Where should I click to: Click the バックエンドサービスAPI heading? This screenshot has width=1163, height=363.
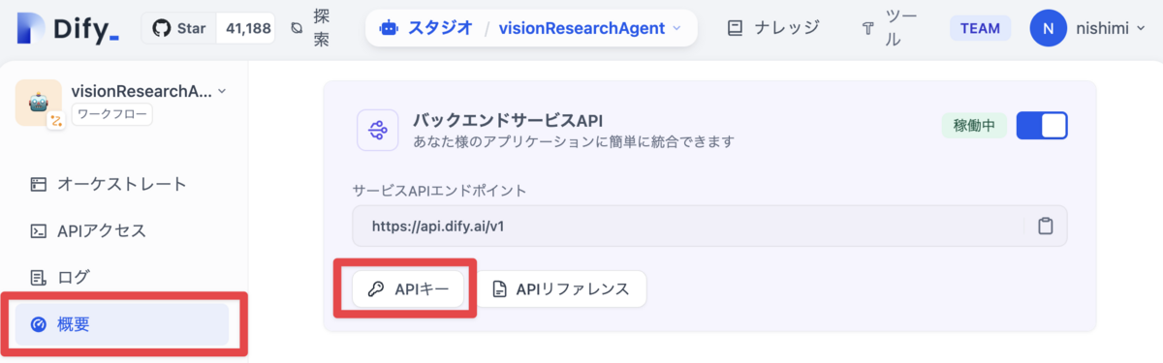[x=509, y=120]
